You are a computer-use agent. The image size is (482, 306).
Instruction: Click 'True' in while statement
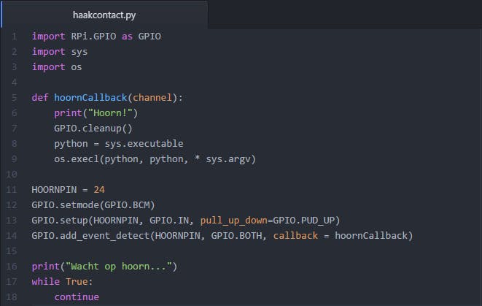77,282
